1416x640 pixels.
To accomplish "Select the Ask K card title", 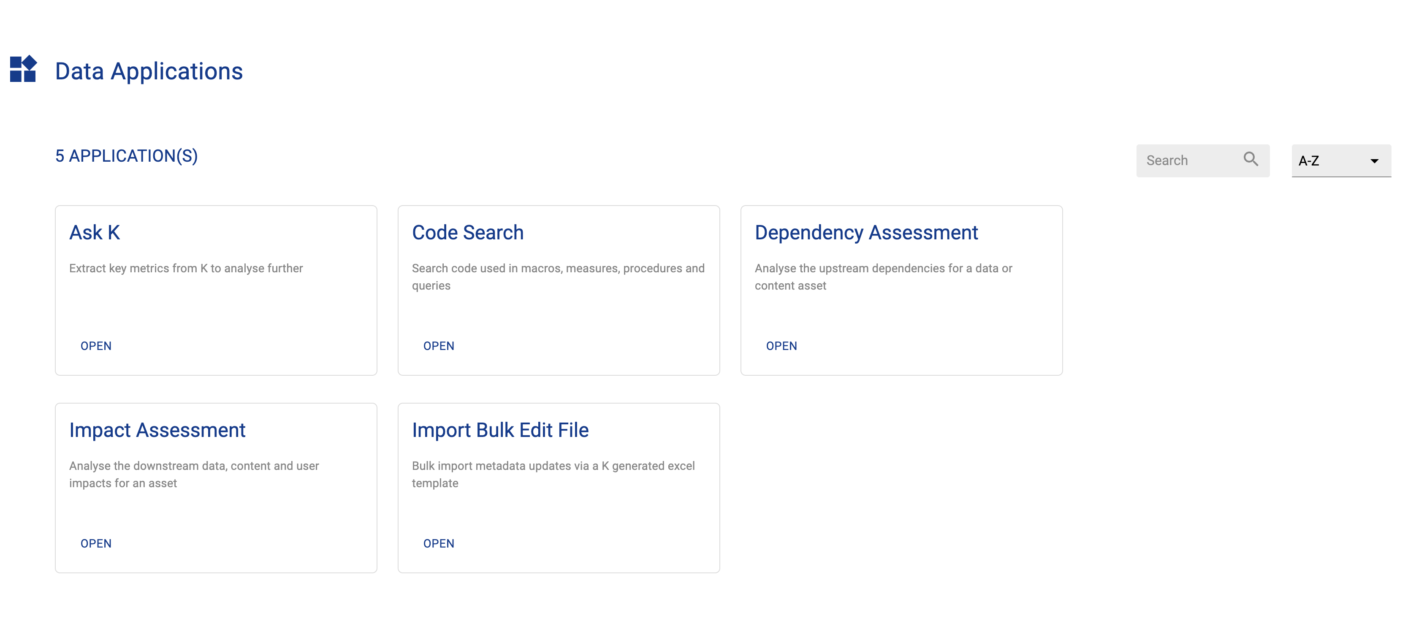I will (x=95, y=232).
